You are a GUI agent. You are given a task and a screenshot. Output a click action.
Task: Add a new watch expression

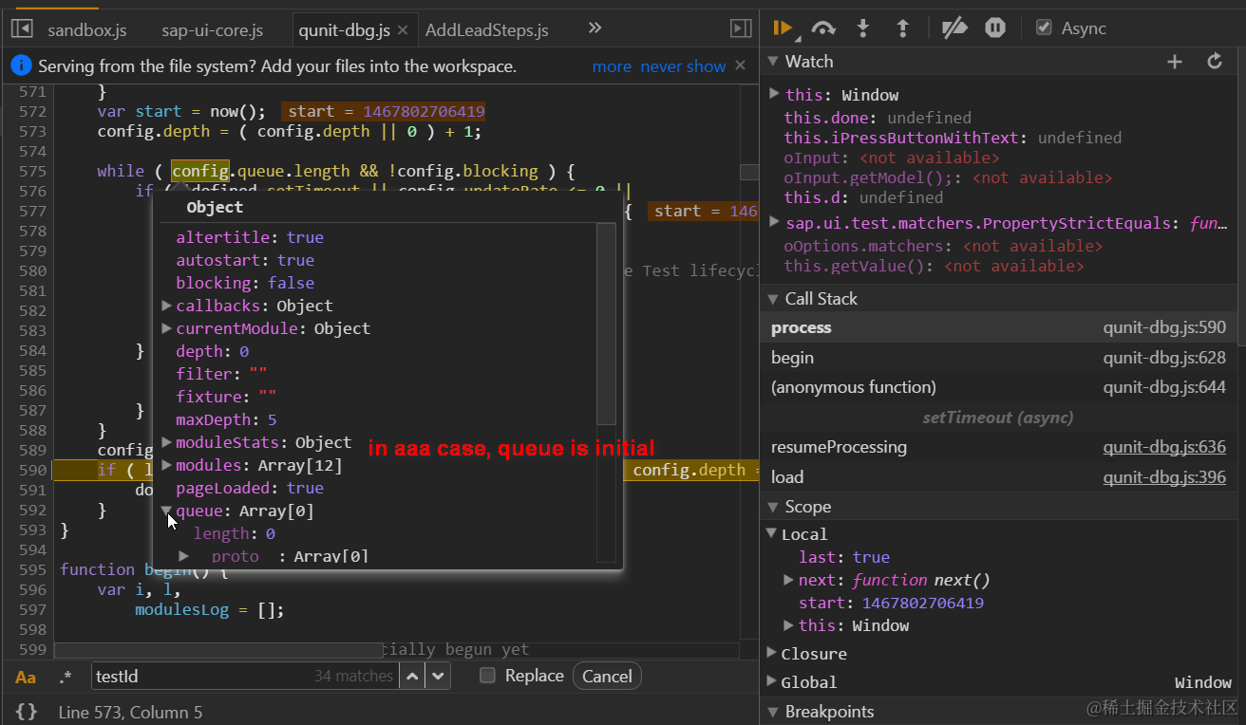pyautogui.click(x=1175, y=62)
